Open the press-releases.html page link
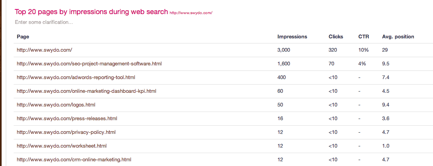The image size is (433, 166). click(x=67, y=118)
